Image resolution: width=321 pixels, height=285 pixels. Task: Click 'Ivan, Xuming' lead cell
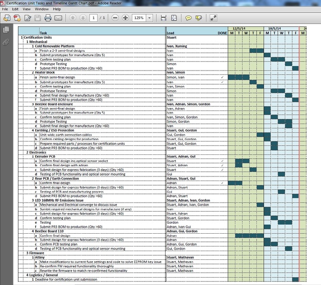tap(177, 46)
